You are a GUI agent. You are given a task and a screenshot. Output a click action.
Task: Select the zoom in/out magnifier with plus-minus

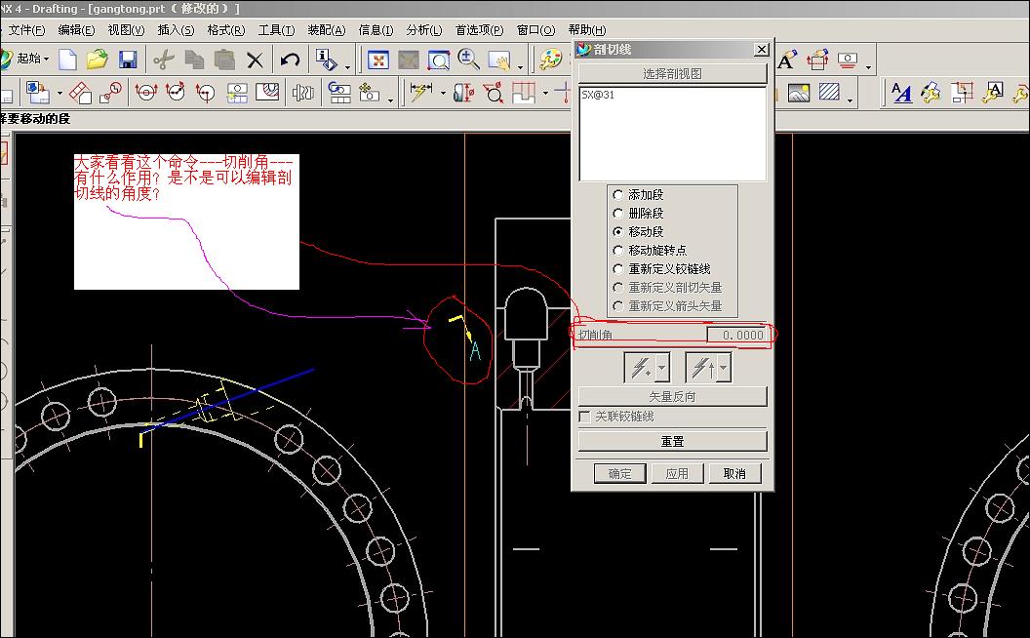(468, 60)
